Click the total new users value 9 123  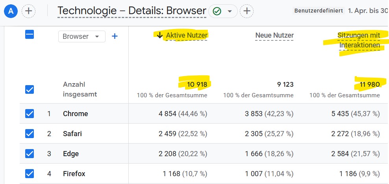pyautogui.click(x=285, y=85)
